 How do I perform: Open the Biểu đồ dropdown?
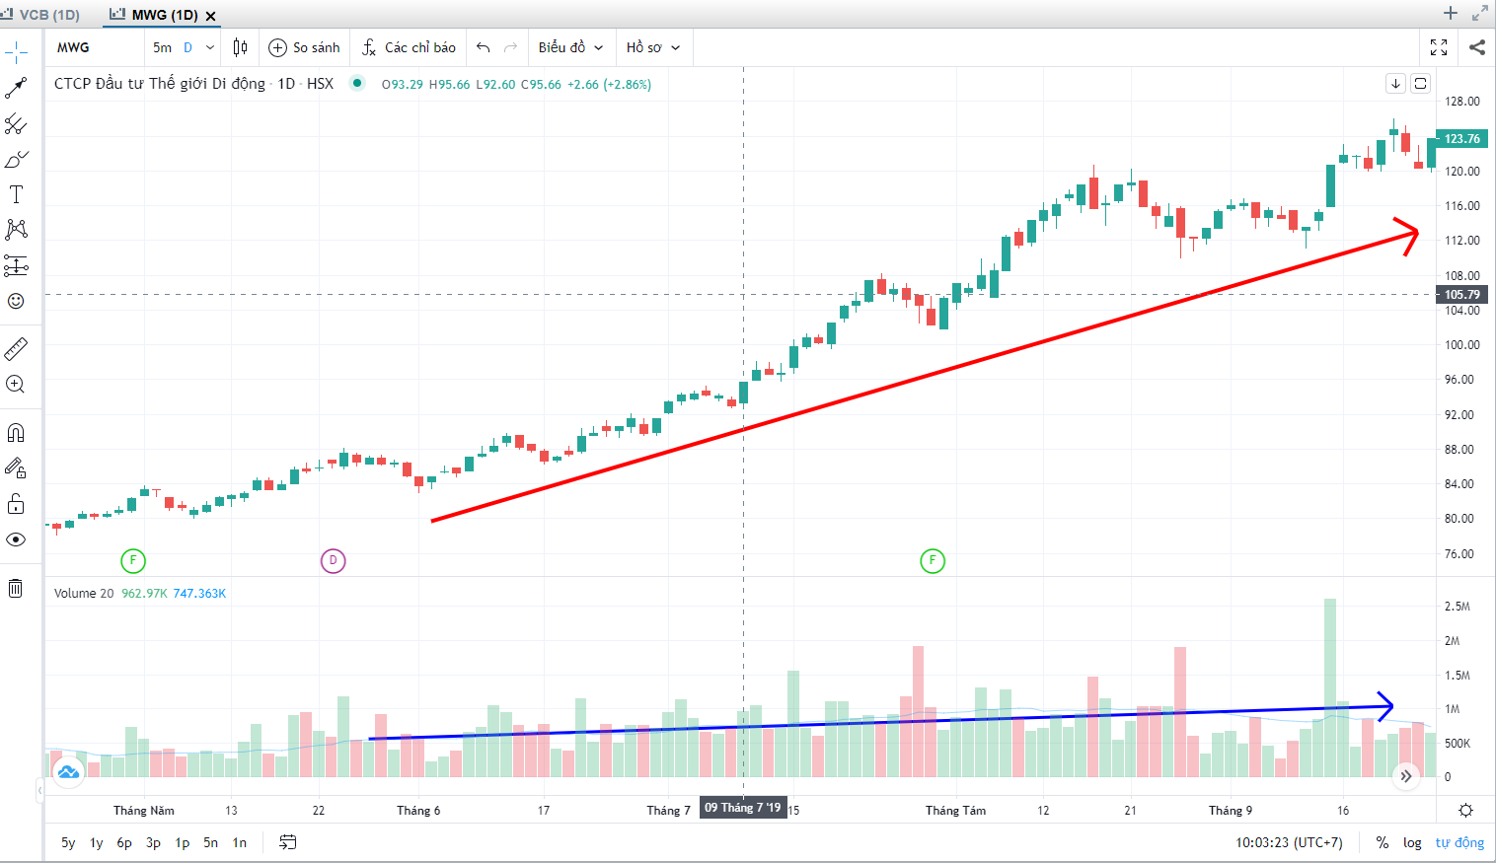(570, 47)
